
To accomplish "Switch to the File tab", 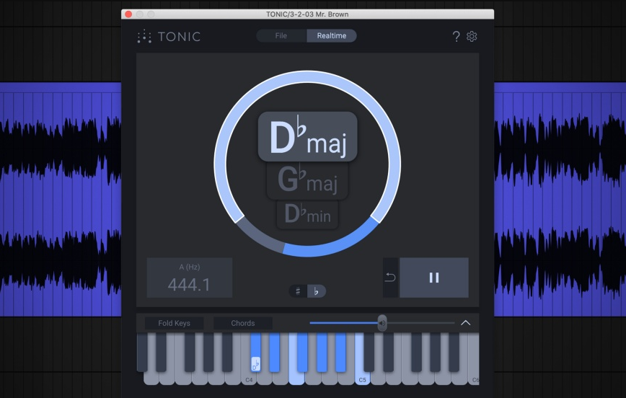I will point(281,35).
